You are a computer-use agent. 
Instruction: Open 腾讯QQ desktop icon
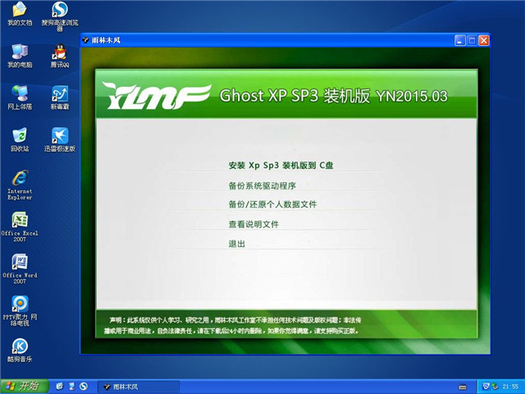click(x=59, y=53)
